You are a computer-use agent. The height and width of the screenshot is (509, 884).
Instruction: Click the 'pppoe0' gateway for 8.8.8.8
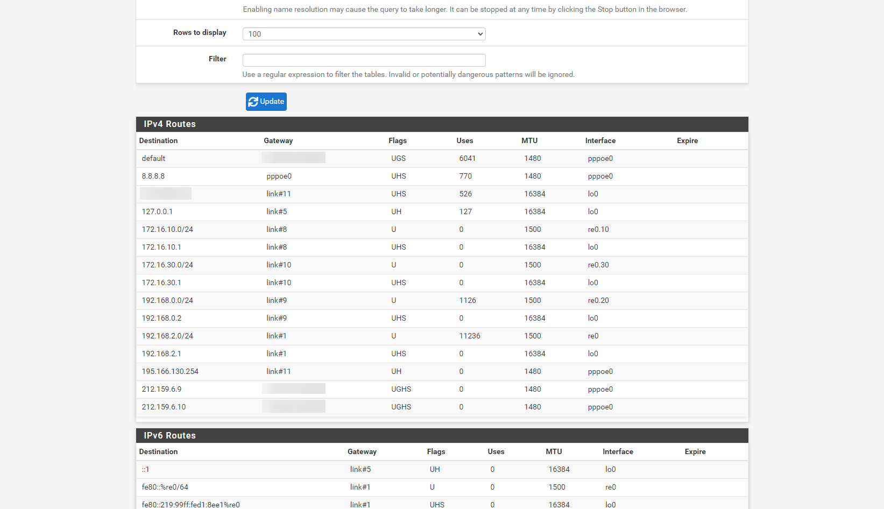pos(279,176)
